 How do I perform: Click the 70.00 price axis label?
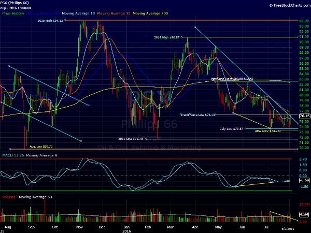tap(304, 148)
